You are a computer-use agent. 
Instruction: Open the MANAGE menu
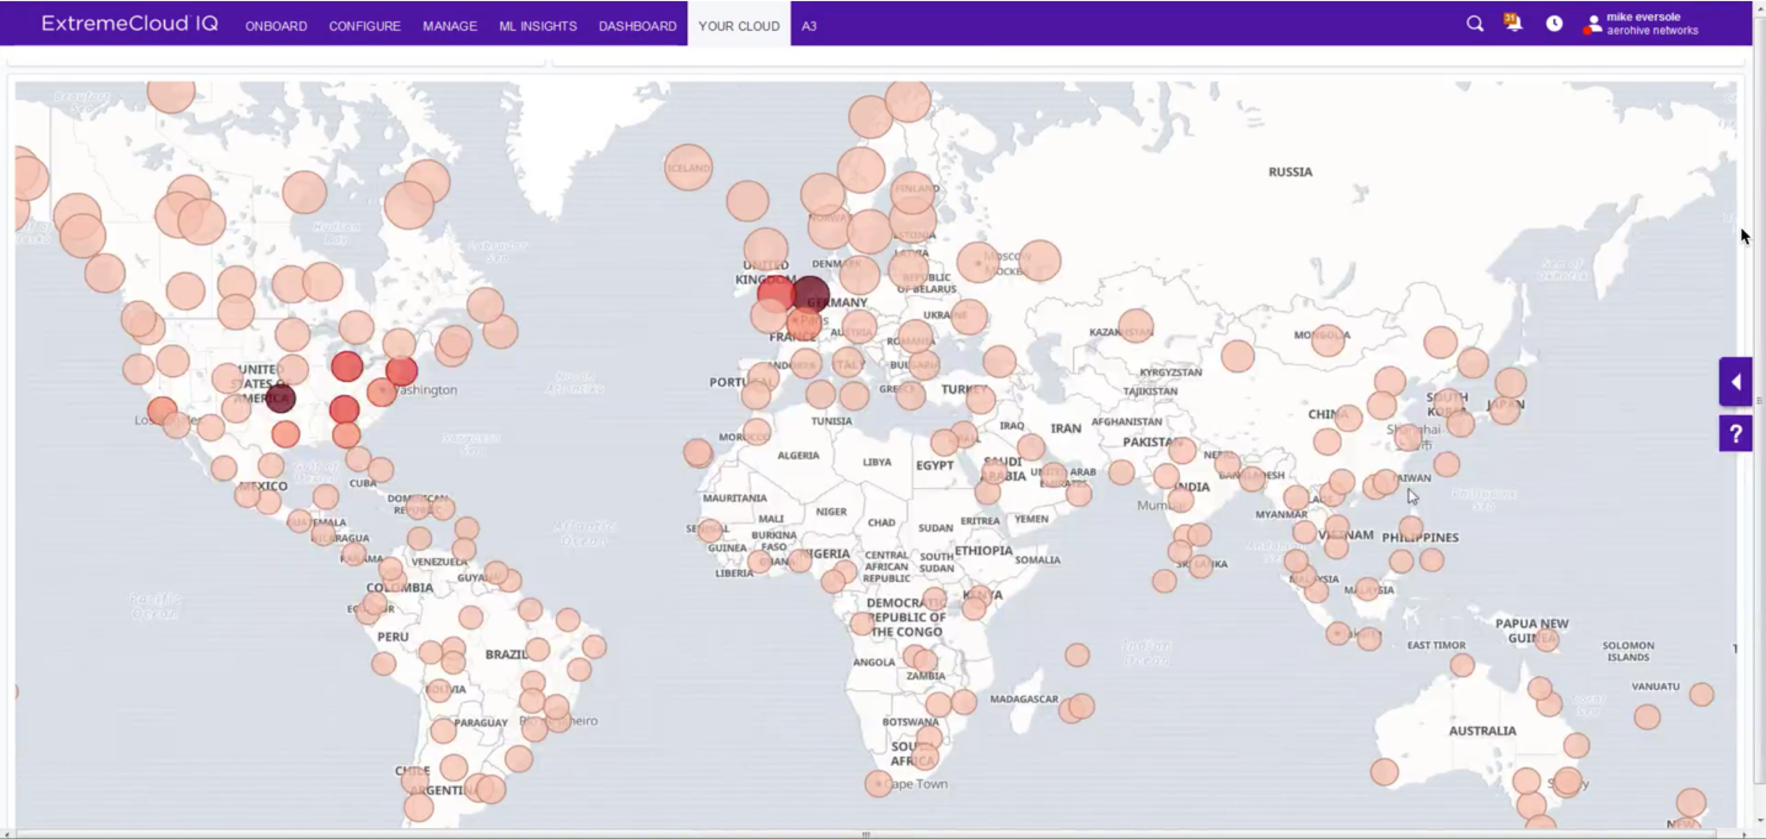tap(450, 26)
